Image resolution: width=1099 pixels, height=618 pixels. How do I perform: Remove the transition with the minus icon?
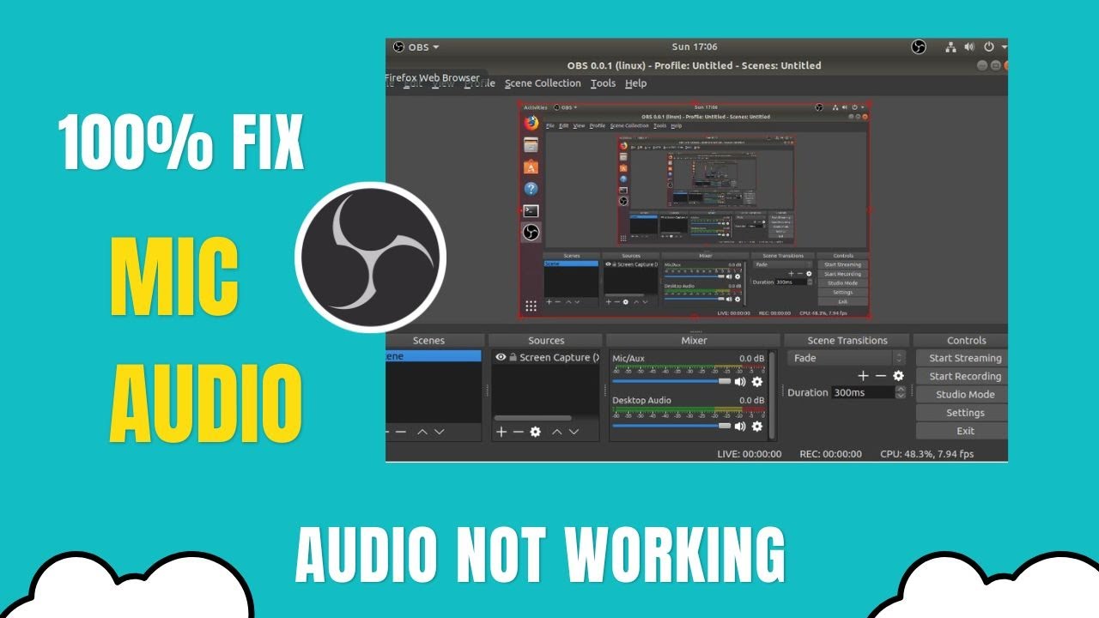[x=881, y=376]
